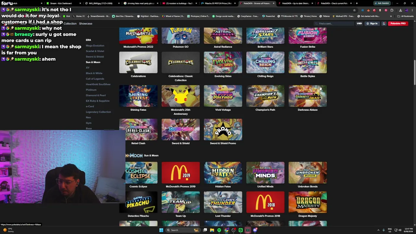
Task: Click the Ask Gemini button
Action: 382,3
